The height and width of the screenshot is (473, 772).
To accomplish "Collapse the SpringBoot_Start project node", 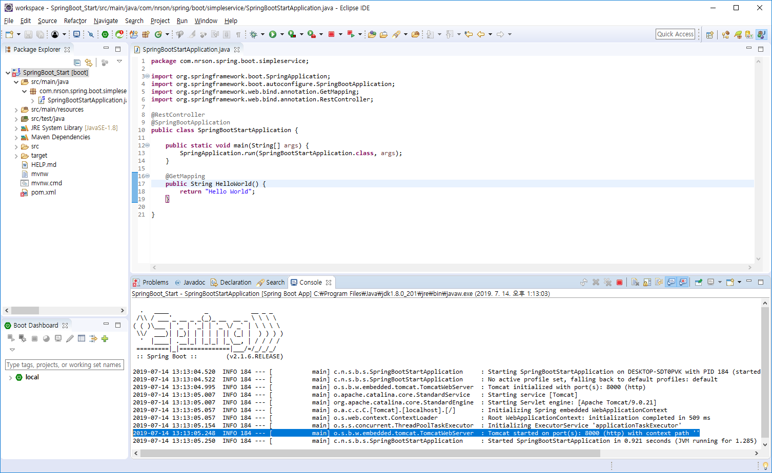I will (x=8, y=73).
